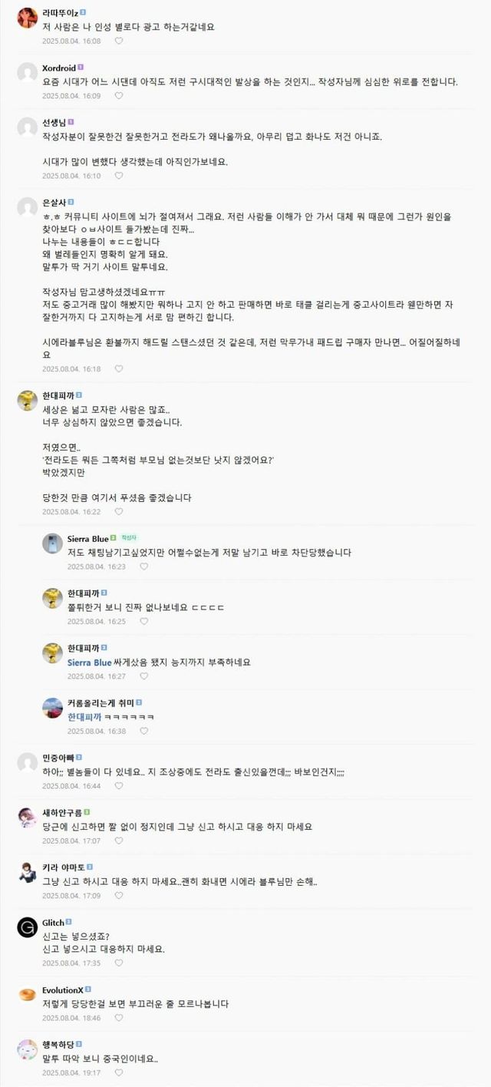Select the level badge beside 키라 야마토
This screenshot has width=491, height=1087.
90,867
